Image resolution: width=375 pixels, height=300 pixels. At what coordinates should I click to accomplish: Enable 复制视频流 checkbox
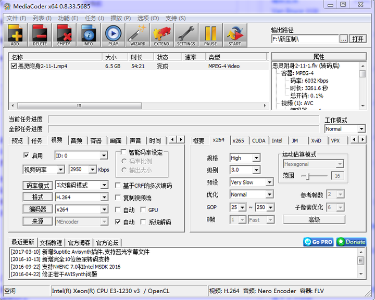pos(118,198)
